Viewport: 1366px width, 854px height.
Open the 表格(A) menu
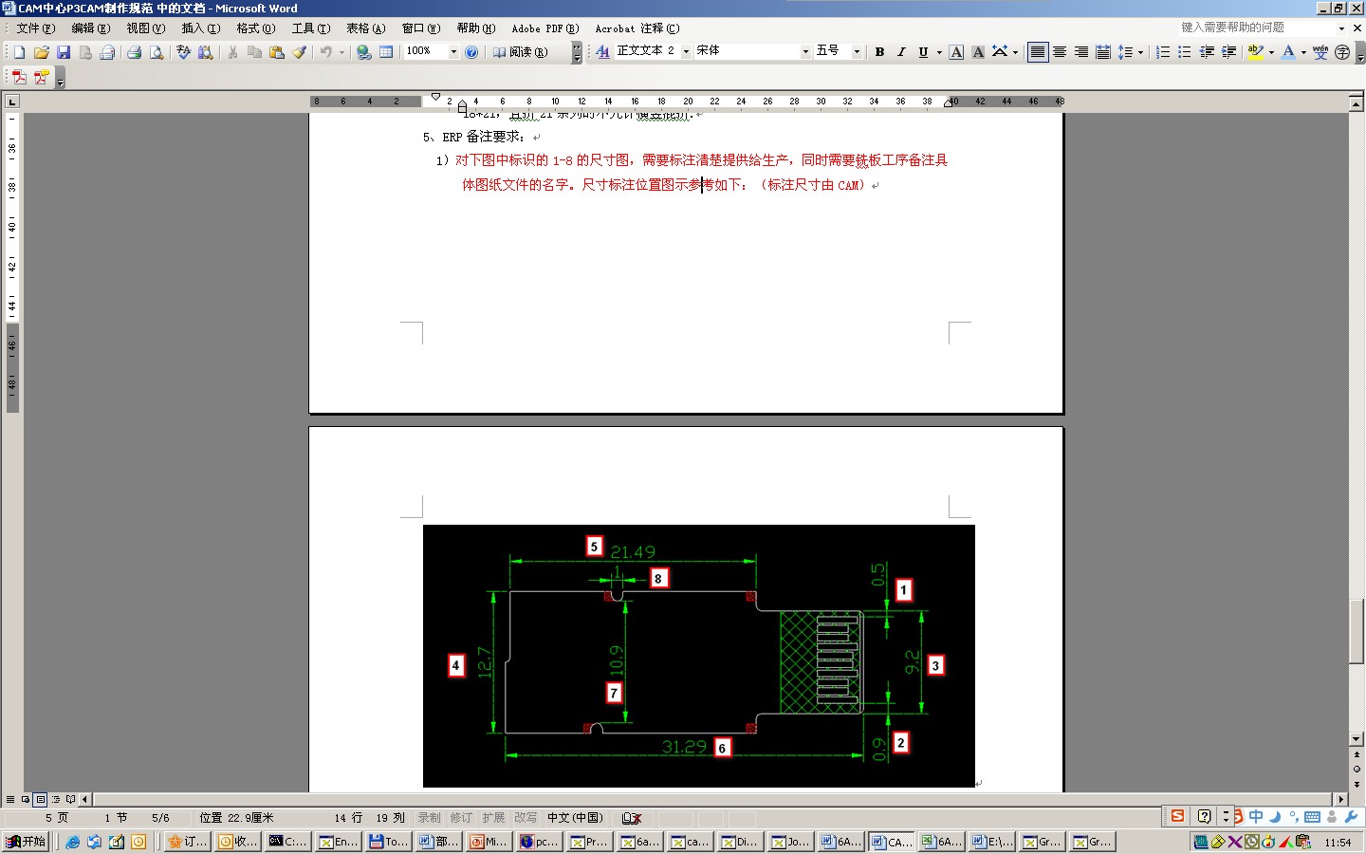point(366,28)
